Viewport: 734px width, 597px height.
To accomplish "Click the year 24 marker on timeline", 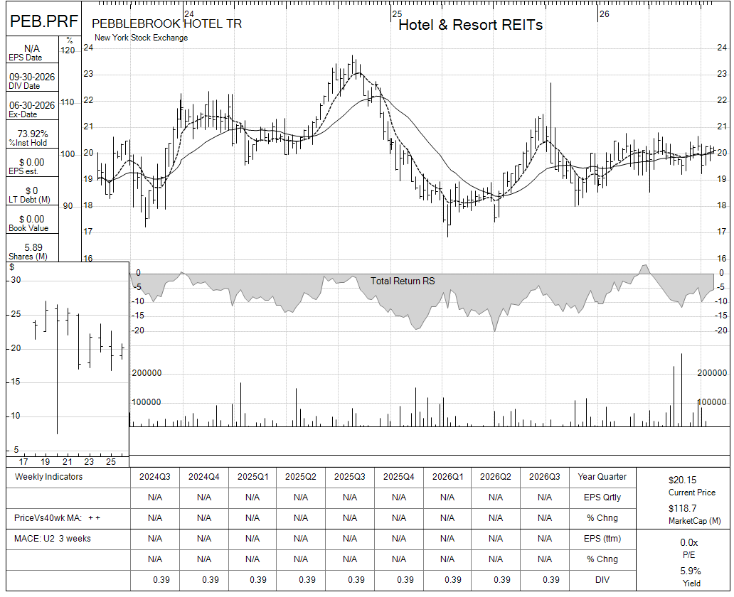I will pos(189,14).
